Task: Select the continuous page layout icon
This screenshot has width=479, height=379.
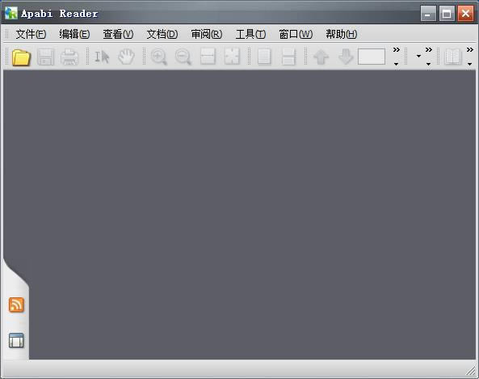Action: tap(288, 57)
